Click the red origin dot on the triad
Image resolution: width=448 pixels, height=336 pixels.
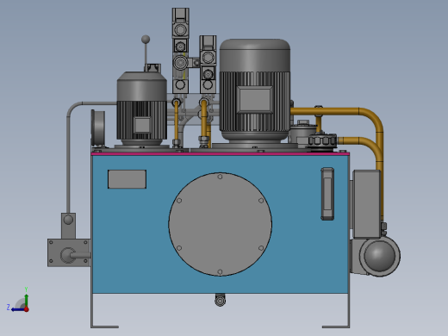(x=27, y=309)
